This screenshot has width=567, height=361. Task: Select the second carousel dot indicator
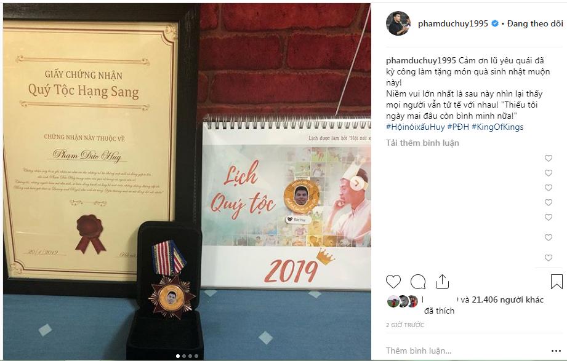(x=184, y=356)
